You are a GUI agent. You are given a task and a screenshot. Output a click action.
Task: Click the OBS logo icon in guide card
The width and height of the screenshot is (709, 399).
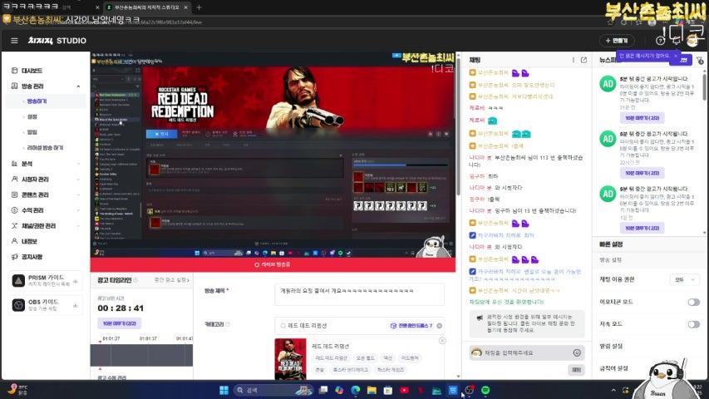pos(18,305)
